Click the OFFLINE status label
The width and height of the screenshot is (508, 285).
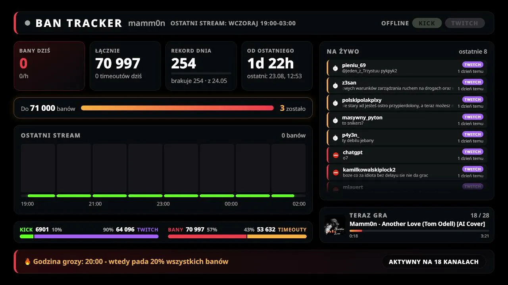[x=395, y=23]
